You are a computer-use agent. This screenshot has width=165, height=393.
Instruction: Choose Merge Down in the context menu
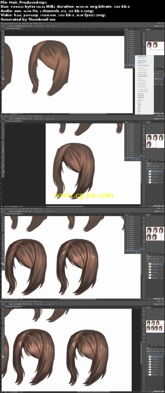[141, 94]
